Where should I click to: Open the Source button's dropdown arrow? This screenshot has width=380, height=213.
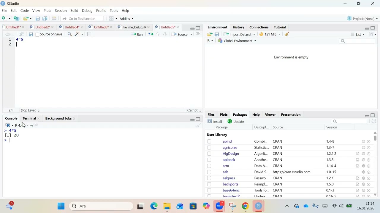coord(191,35)
